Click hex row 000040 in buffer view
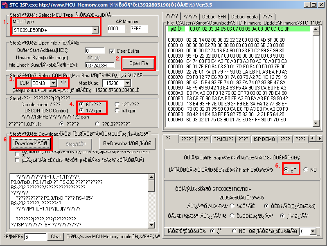 click(227, 61)
